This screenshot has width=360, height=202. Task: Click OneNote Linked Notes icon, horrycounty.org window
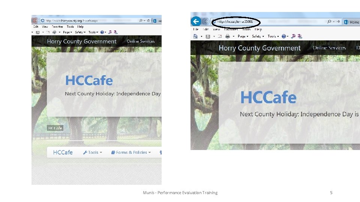click(x=115, y=32)
